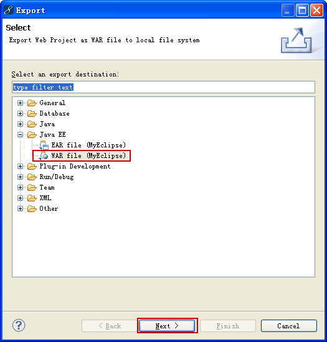Collapse the Java EE tree node

20,134
